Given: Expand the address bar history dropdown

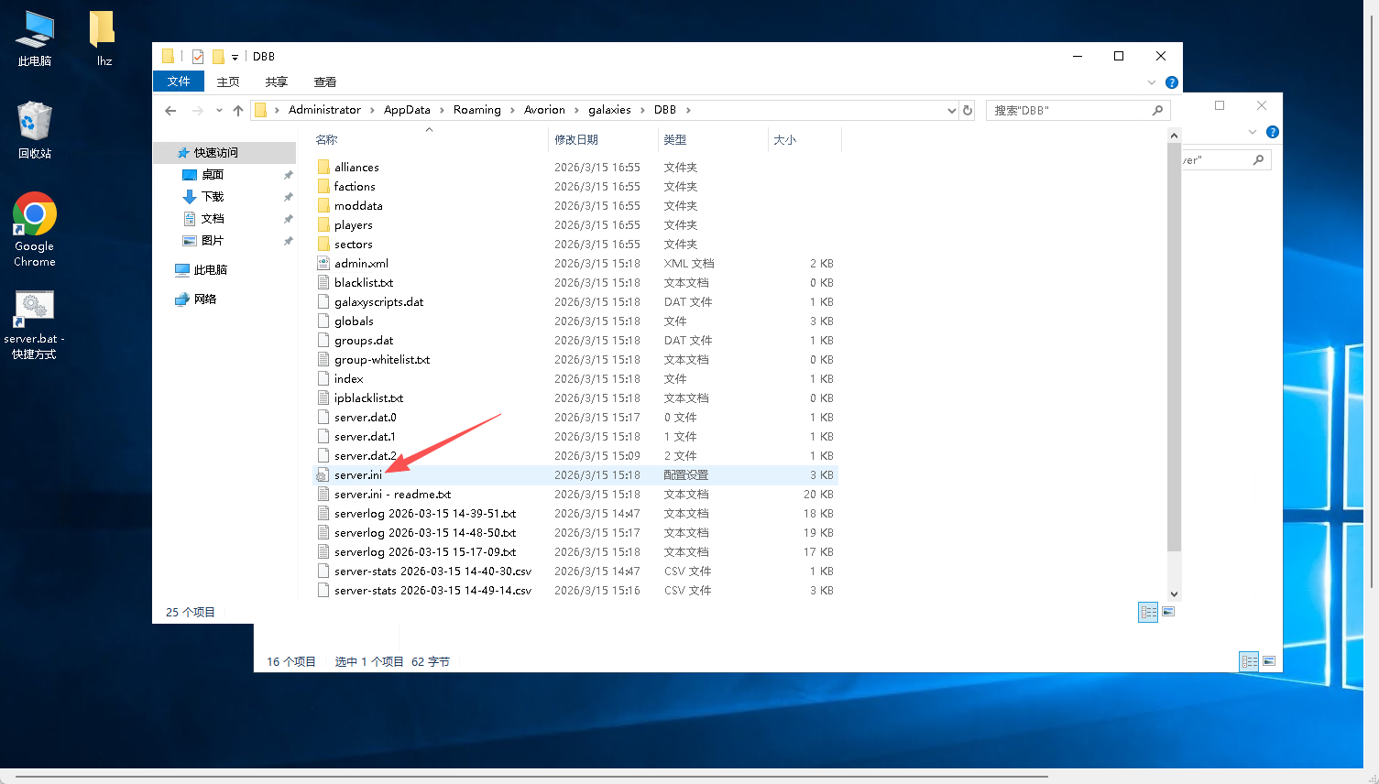Looking at the screenshot, I should (951, 111).
